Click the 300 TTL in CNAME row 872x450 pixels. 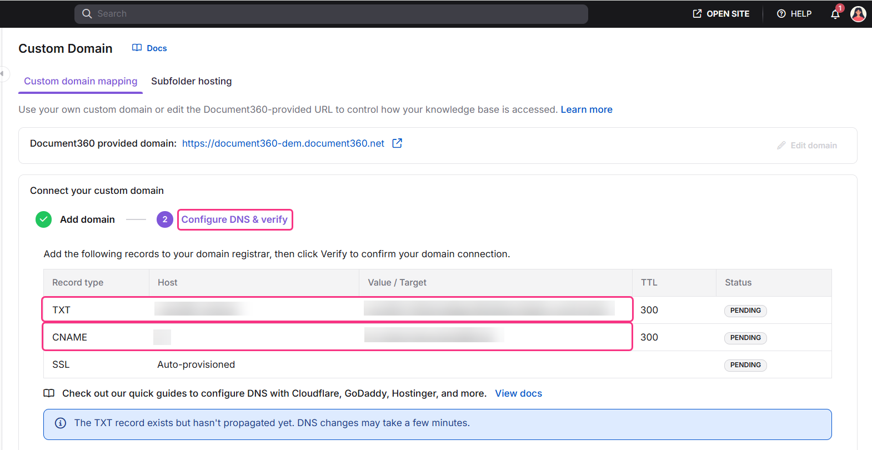click(649, 337)
